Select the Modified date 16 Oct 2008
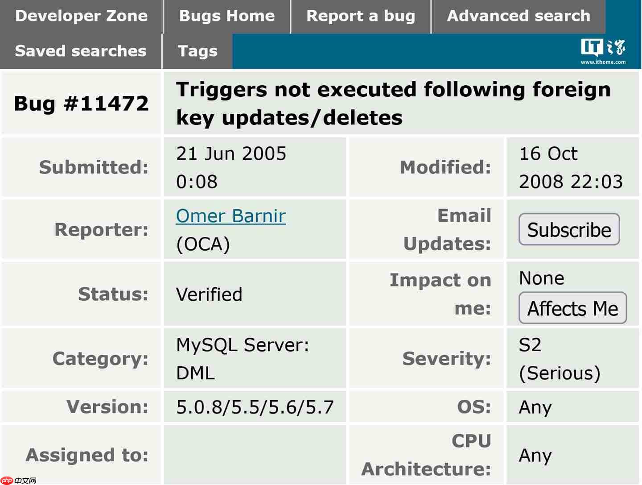 pyautogui.click(x=572, y=167)
